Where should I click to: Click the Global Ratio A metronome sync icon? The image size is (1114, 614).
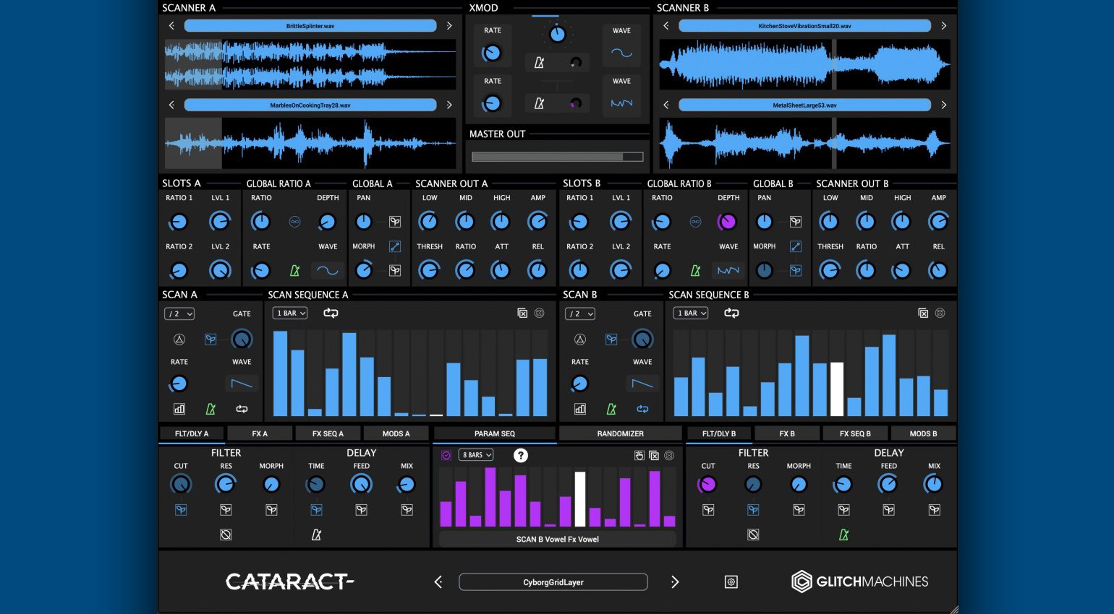294,270
